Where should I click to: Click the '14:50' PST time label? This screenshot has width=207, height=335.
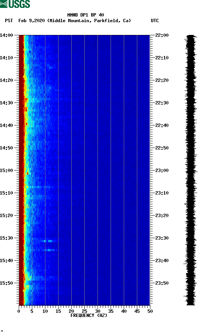[x=6, y=148]
